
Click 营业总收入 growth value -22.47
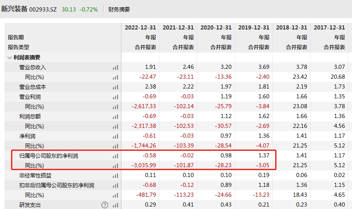pyautogui.click(x=147, y=77)
